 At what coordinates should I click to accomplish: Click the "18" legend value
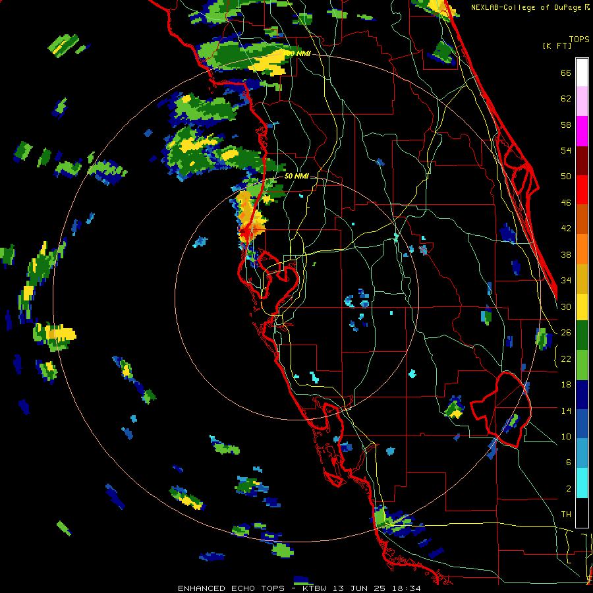(x=566, y=385)
